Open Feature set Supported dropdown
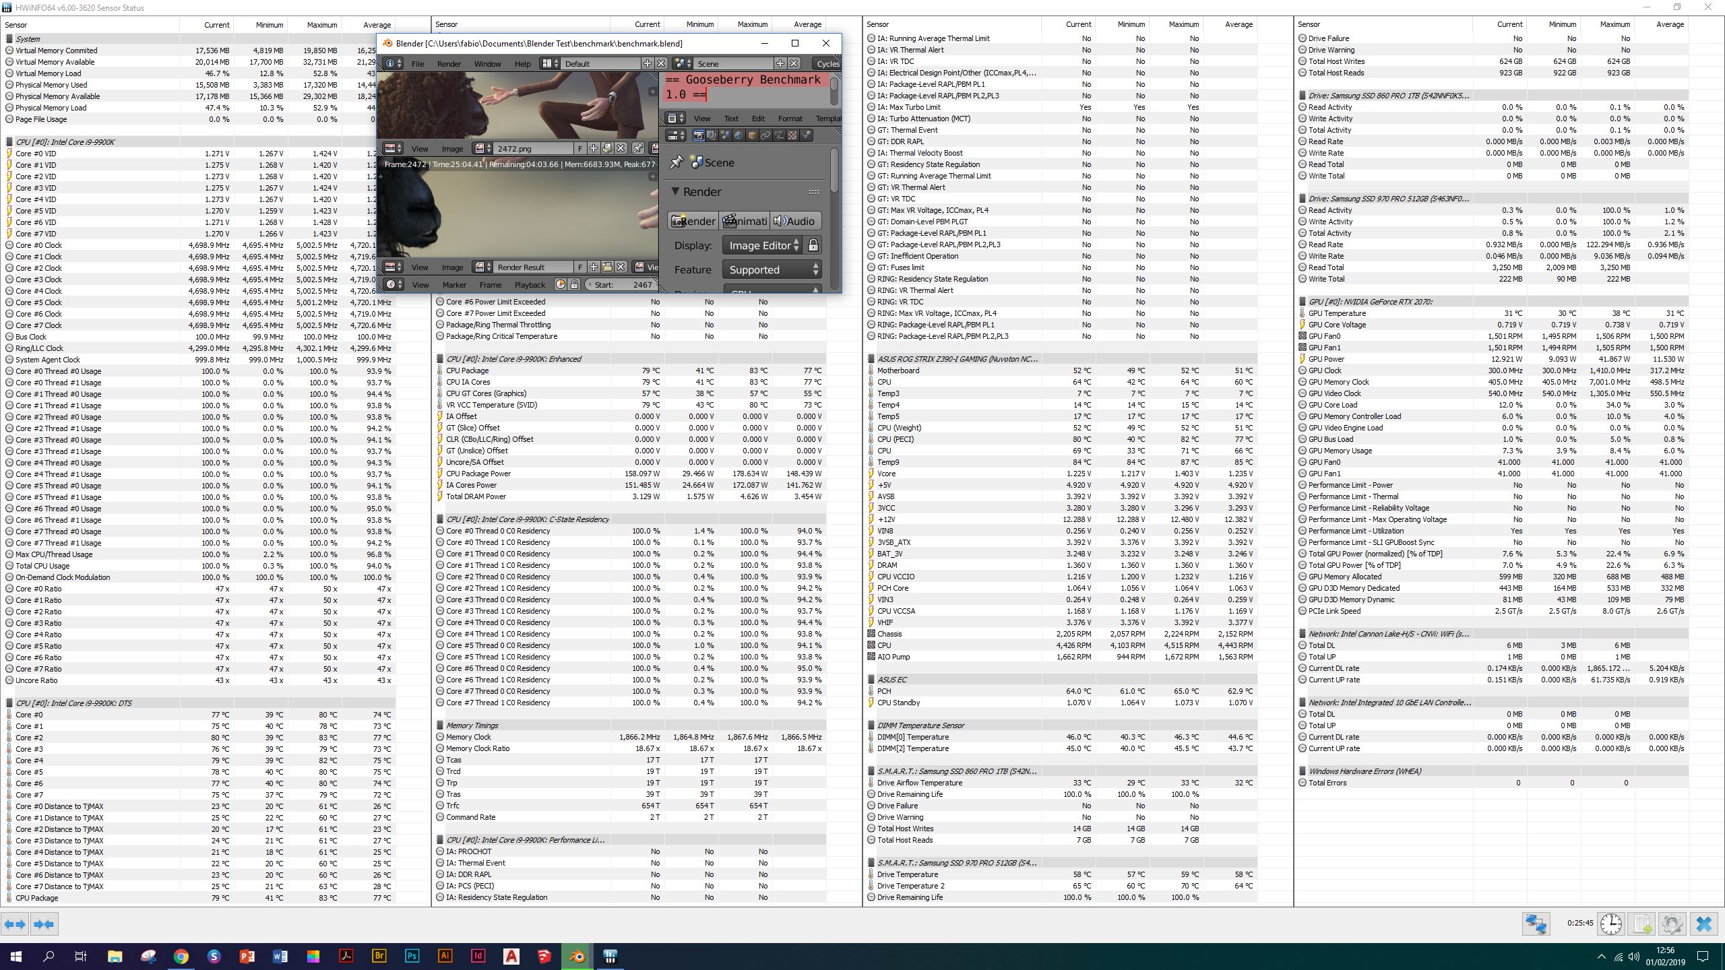Screen dimensions: 1725x970 click(772, 269)
